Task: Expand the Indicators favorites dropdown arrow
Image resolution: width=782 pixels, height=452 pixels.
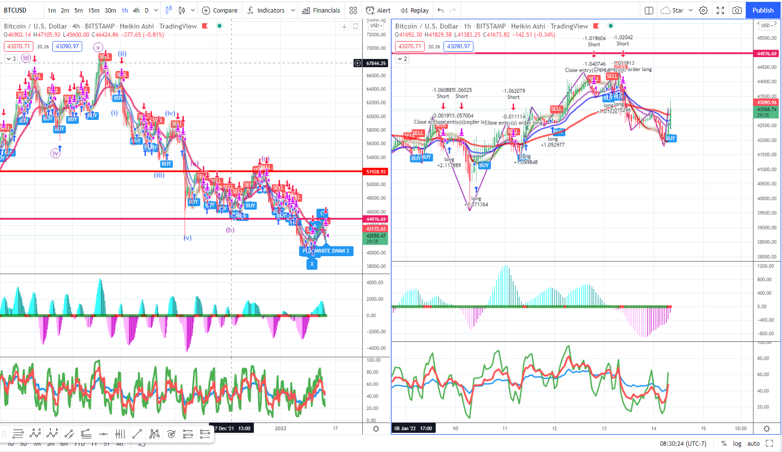Action: point(293,10)
